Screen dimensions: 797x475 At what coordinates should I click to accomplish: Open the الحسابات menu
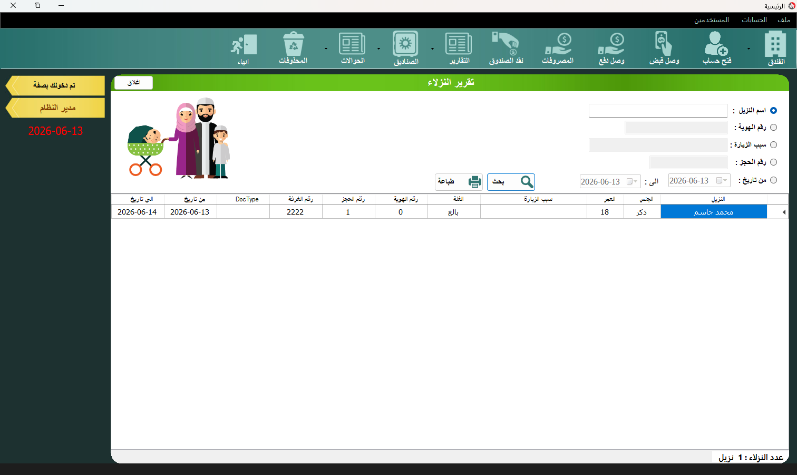click(x=754, y=20)
